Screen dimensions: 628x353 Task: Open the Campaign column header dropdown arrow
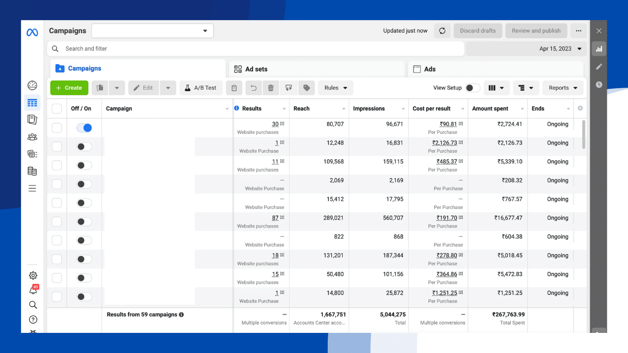pos(227,109)
